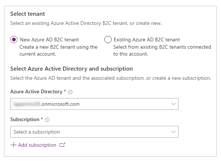This screenshot has width=221, height=161.
Task: Expand the Azure Active Directory chevron arrow
Action: pyautogui.click(x=173, y=104)
